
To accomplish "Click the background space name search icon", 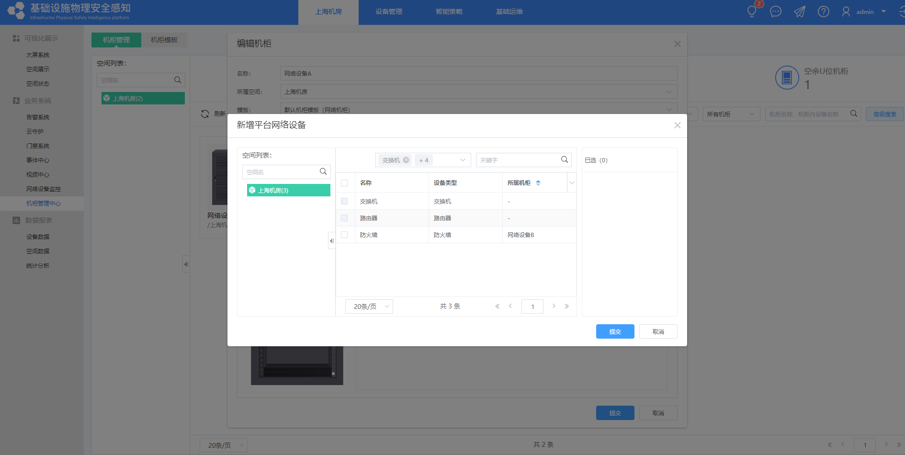I will point(178,80).
